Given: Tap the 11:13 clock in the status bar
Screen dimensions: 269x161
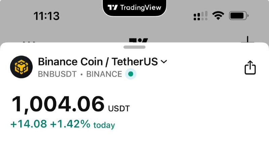Looking at the screenshot, I should click(x=46, y=16).
